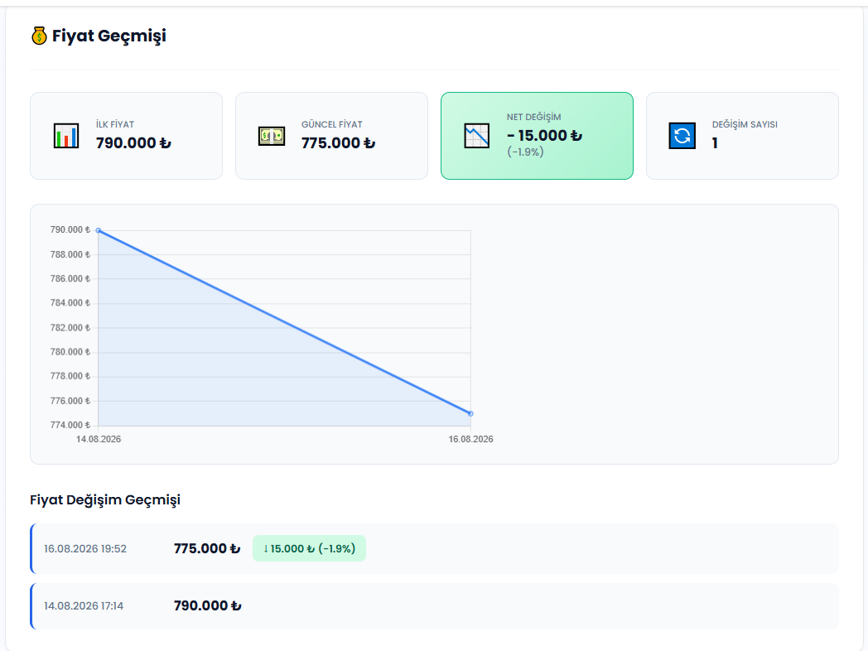Image resolution: width=868 pixels, height=651 pixels.
Task: Select the Güncel Fiyat 775.000 value
Action: point(338,142)
